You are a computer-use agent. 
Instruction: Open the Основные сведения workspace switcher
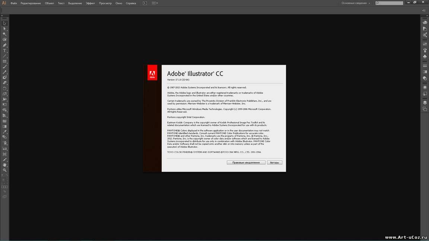point(356,3)
